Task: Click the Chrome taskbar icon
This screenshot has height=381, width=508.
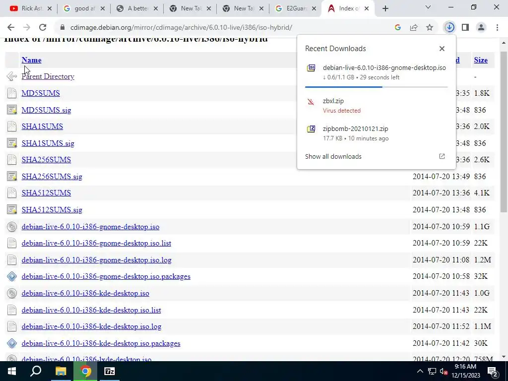Action: tap(85, 371)
